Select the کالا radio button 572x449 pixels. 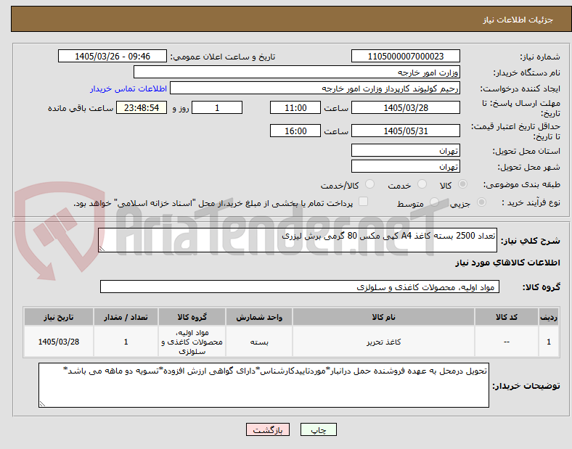[462, 184]
